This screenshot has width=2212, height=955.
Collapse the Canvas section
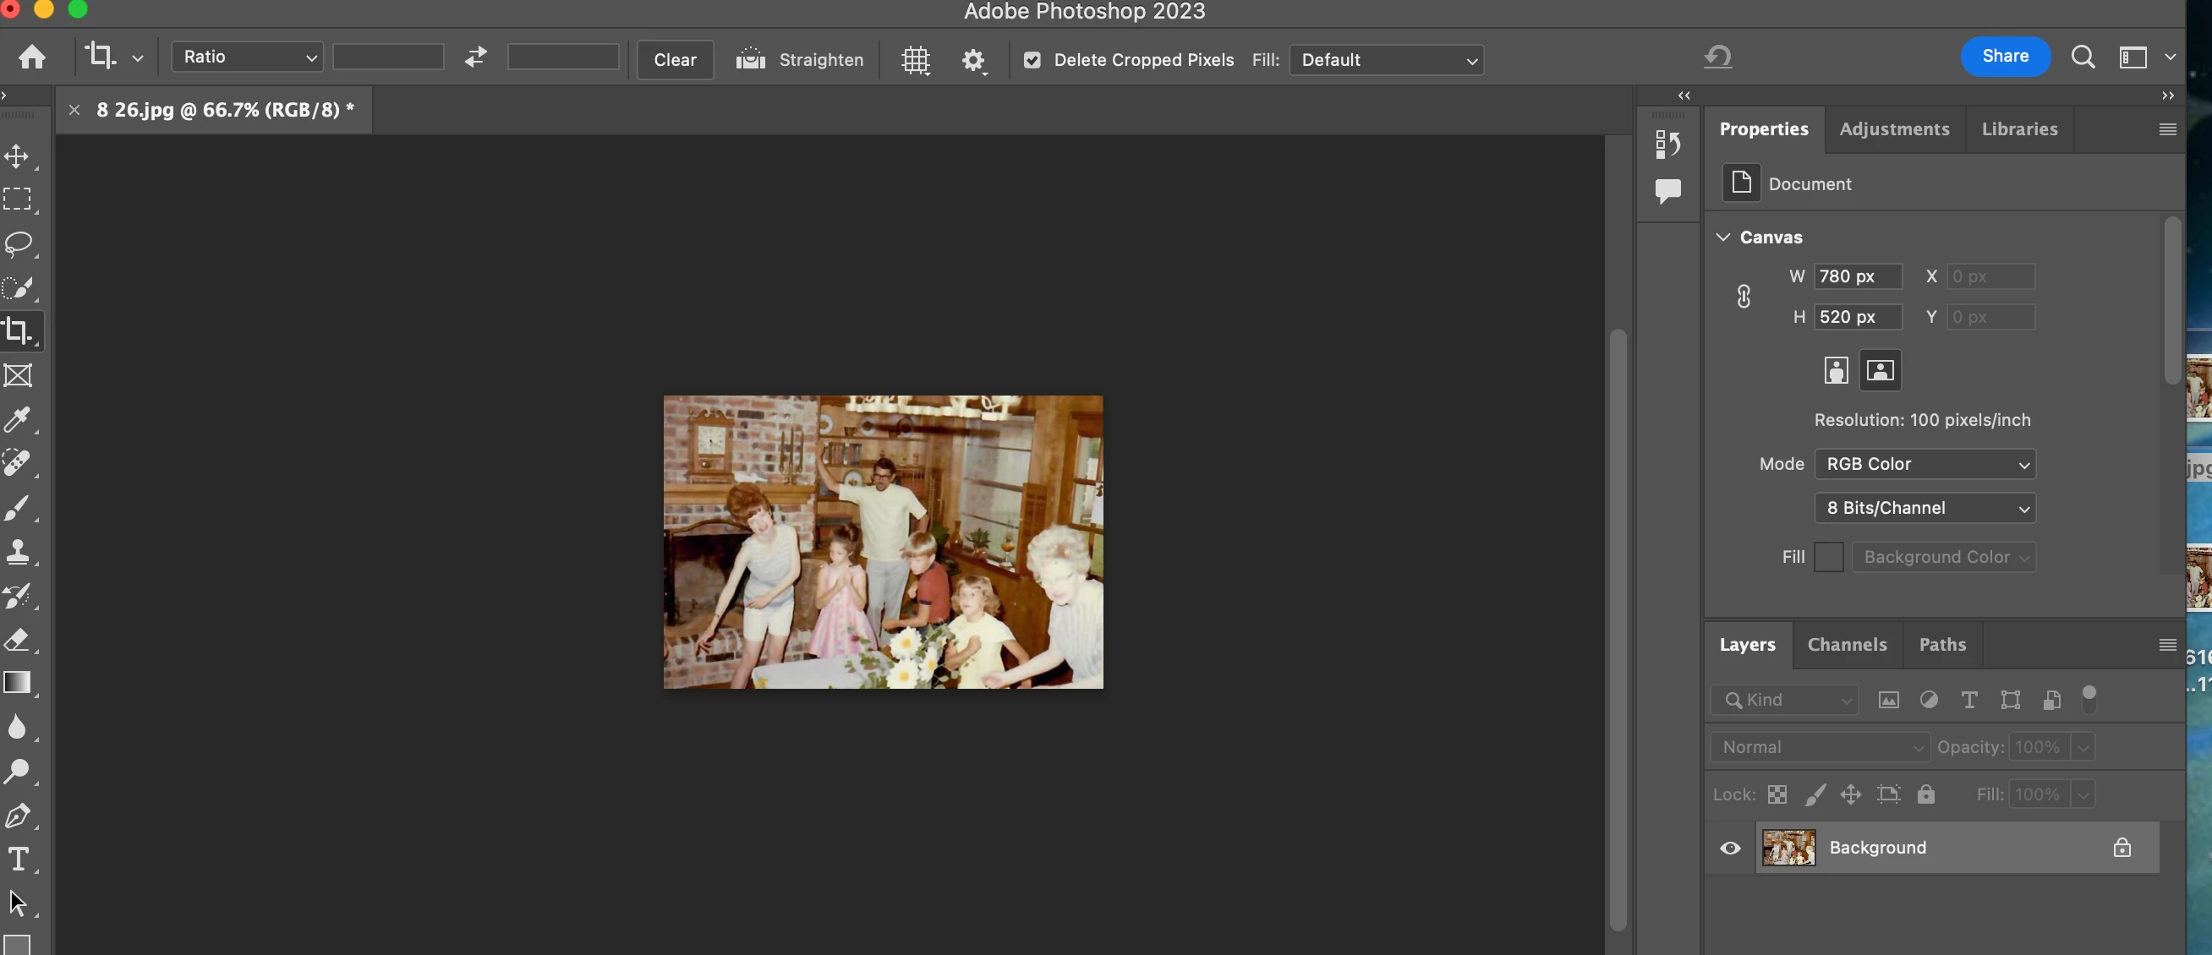point(1722,237)
